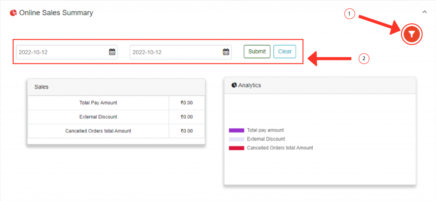Toggle the purple Total pay amount legend swatch
The image size is (436, 201).
236,130
